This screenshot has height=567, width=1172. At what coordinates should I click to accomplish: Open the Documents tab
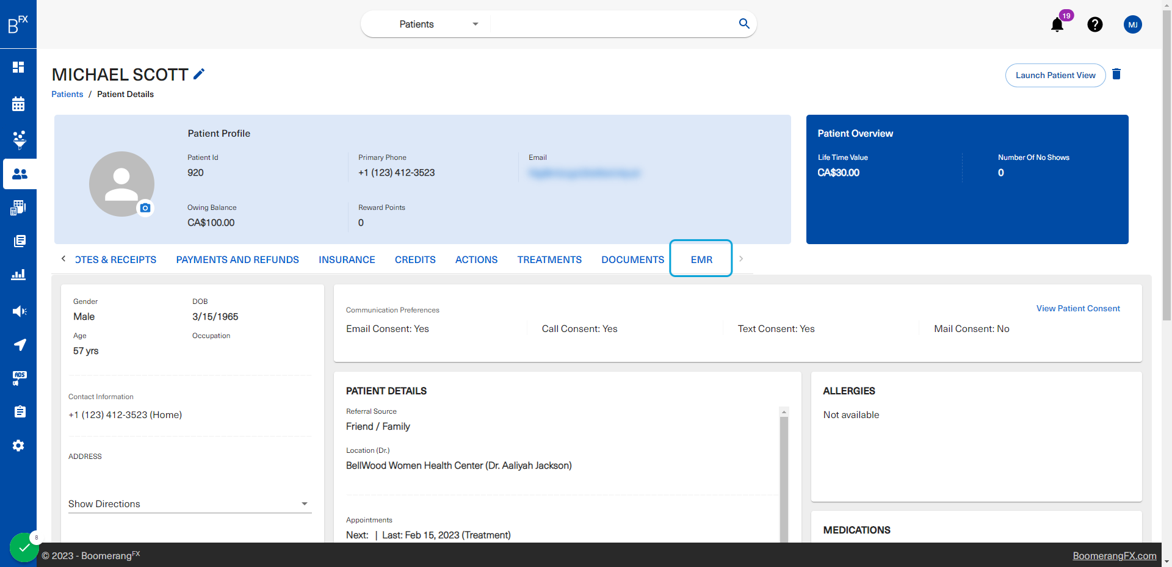click(632, 259)
